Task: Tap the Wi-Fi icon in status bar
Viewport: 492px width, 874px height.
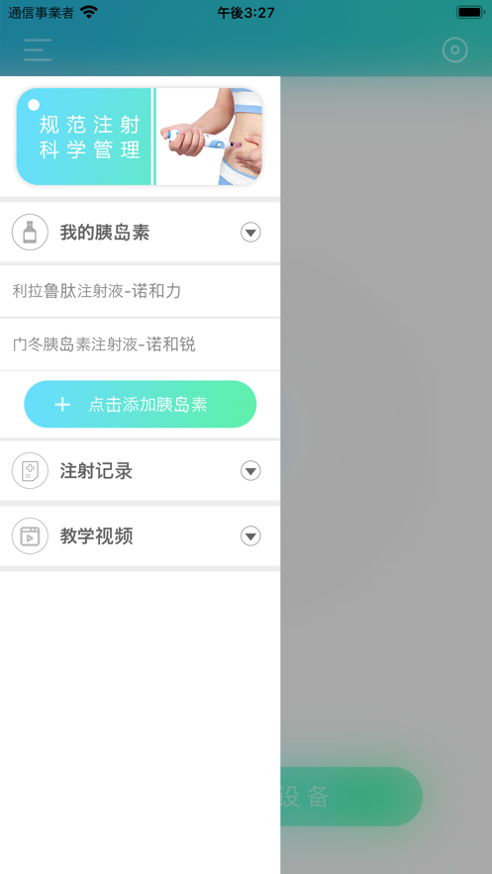Action: (88, 12)
